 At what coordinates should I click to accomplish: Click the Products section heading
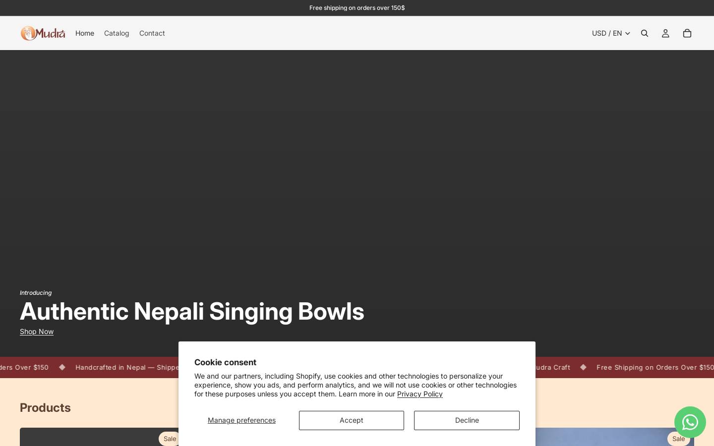(x=45, y=408)
